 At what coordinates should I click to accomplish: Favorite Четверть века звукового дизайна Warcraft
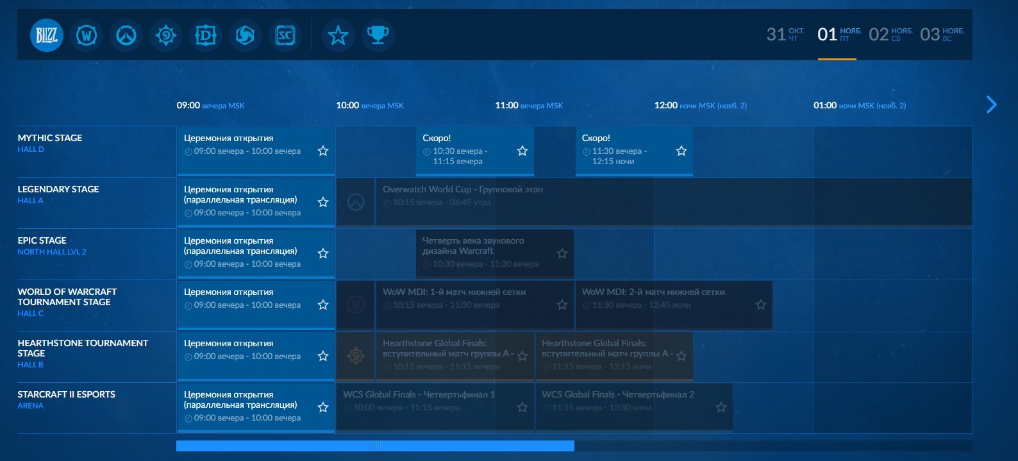tap(562, 253)
